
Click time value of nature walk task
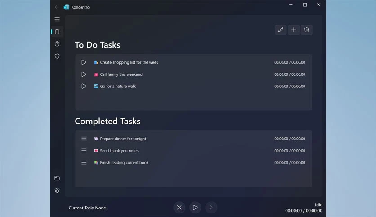point(290,86)
